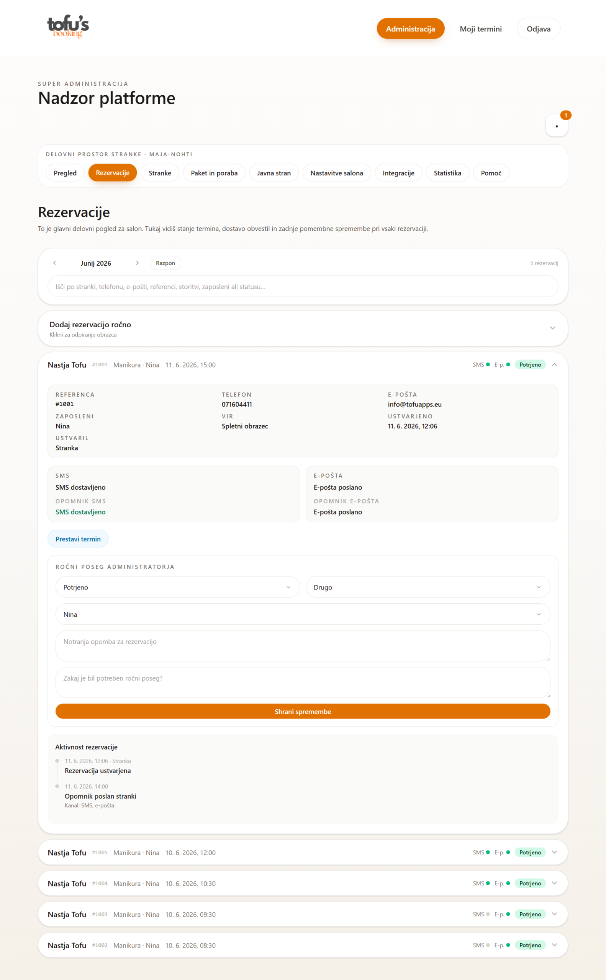
Task: Click E-p. status dot in reservation #1002
Action: coord(508,945)
